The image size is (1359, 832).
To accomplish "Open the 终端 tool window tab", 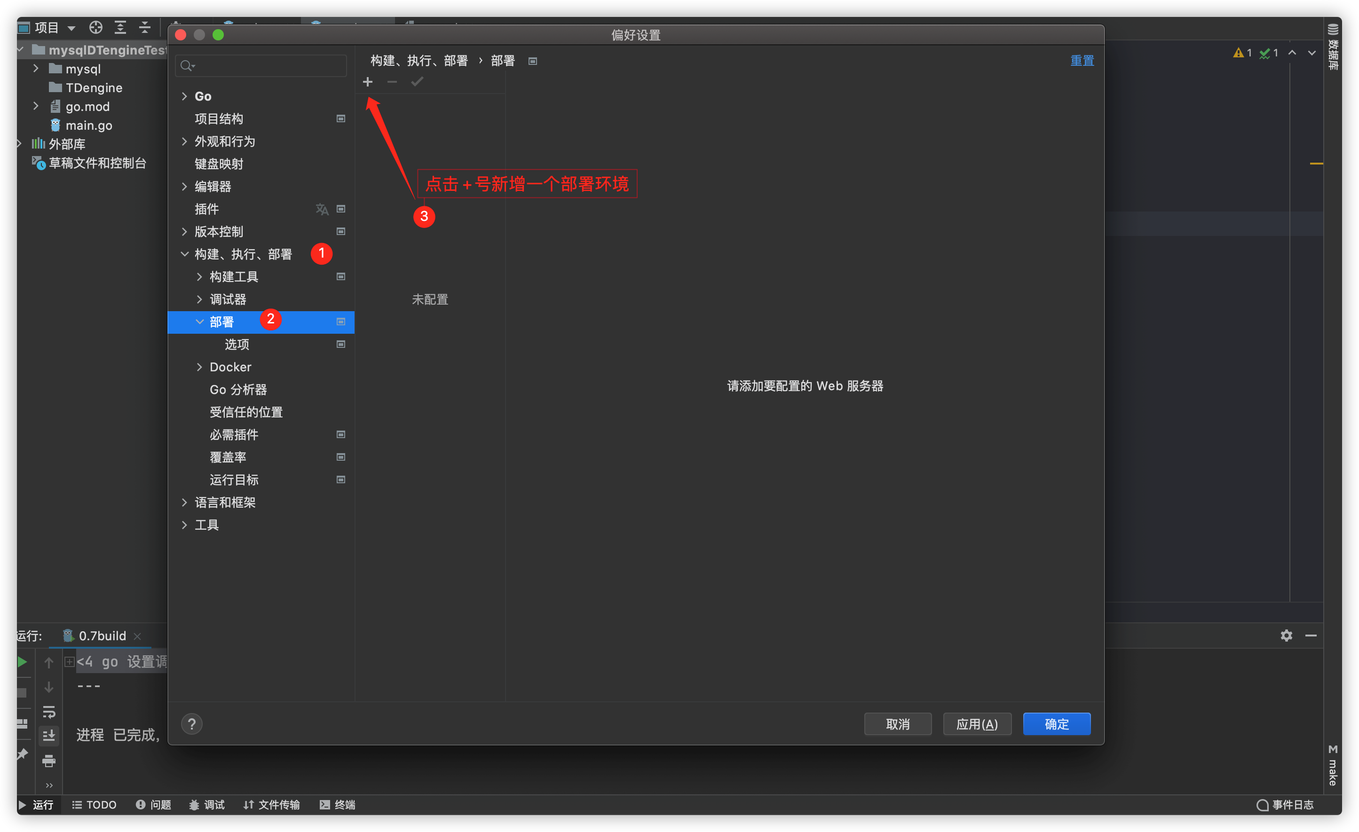I will coord(338,804).
